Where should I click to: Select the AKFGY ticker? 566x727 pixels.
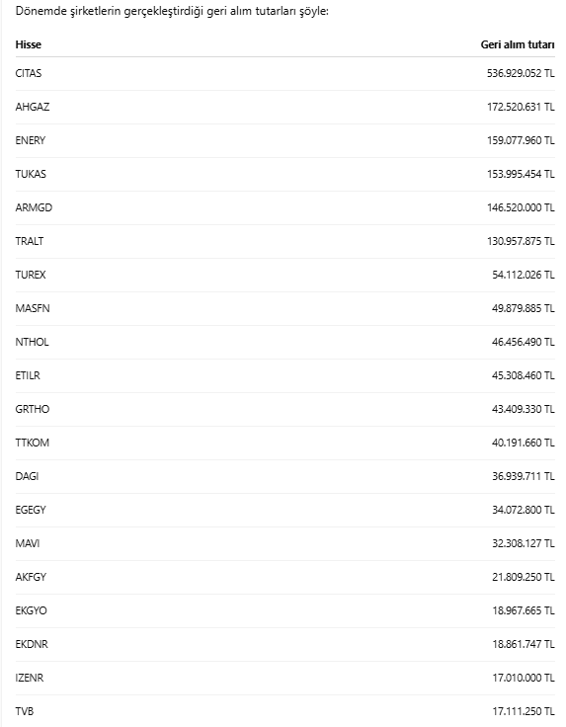31,577
